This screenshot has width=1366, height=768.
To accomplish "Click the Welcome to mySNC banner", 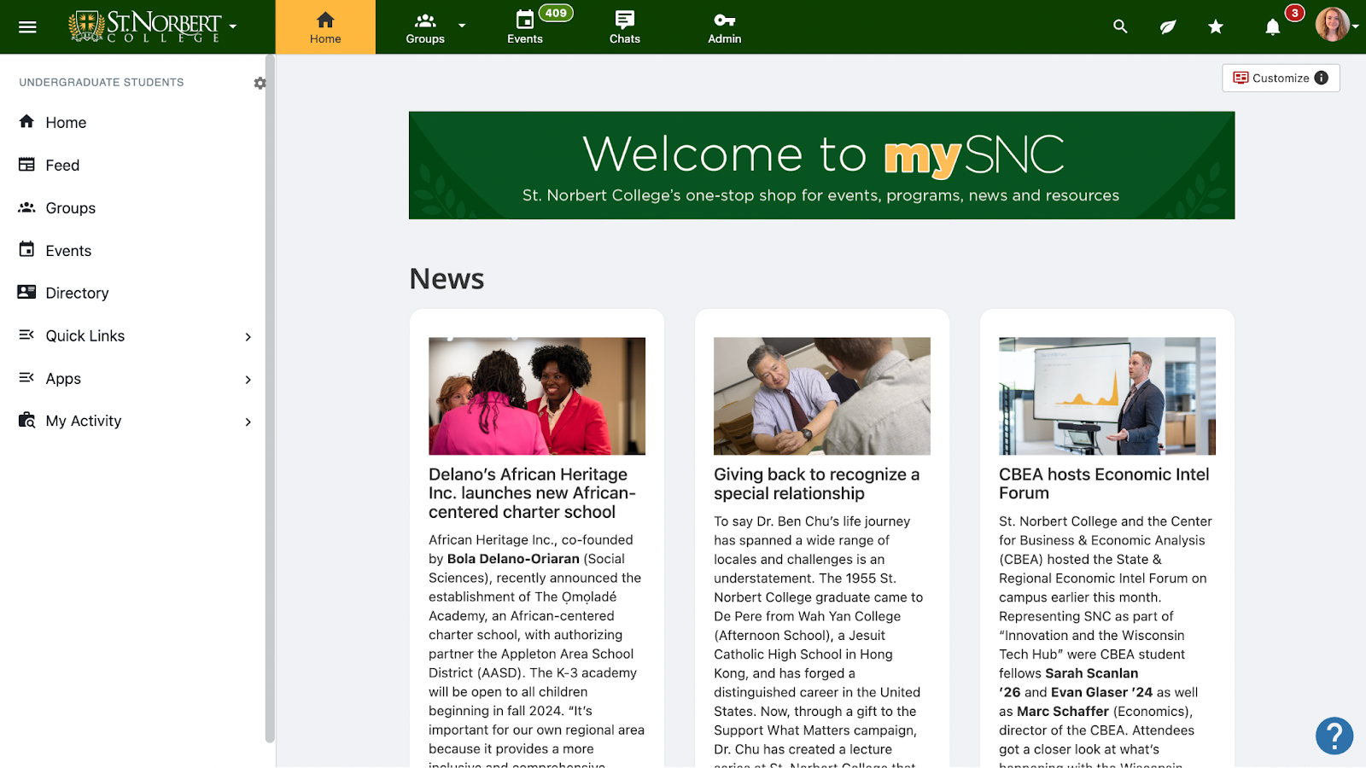I will pos(821,166).
